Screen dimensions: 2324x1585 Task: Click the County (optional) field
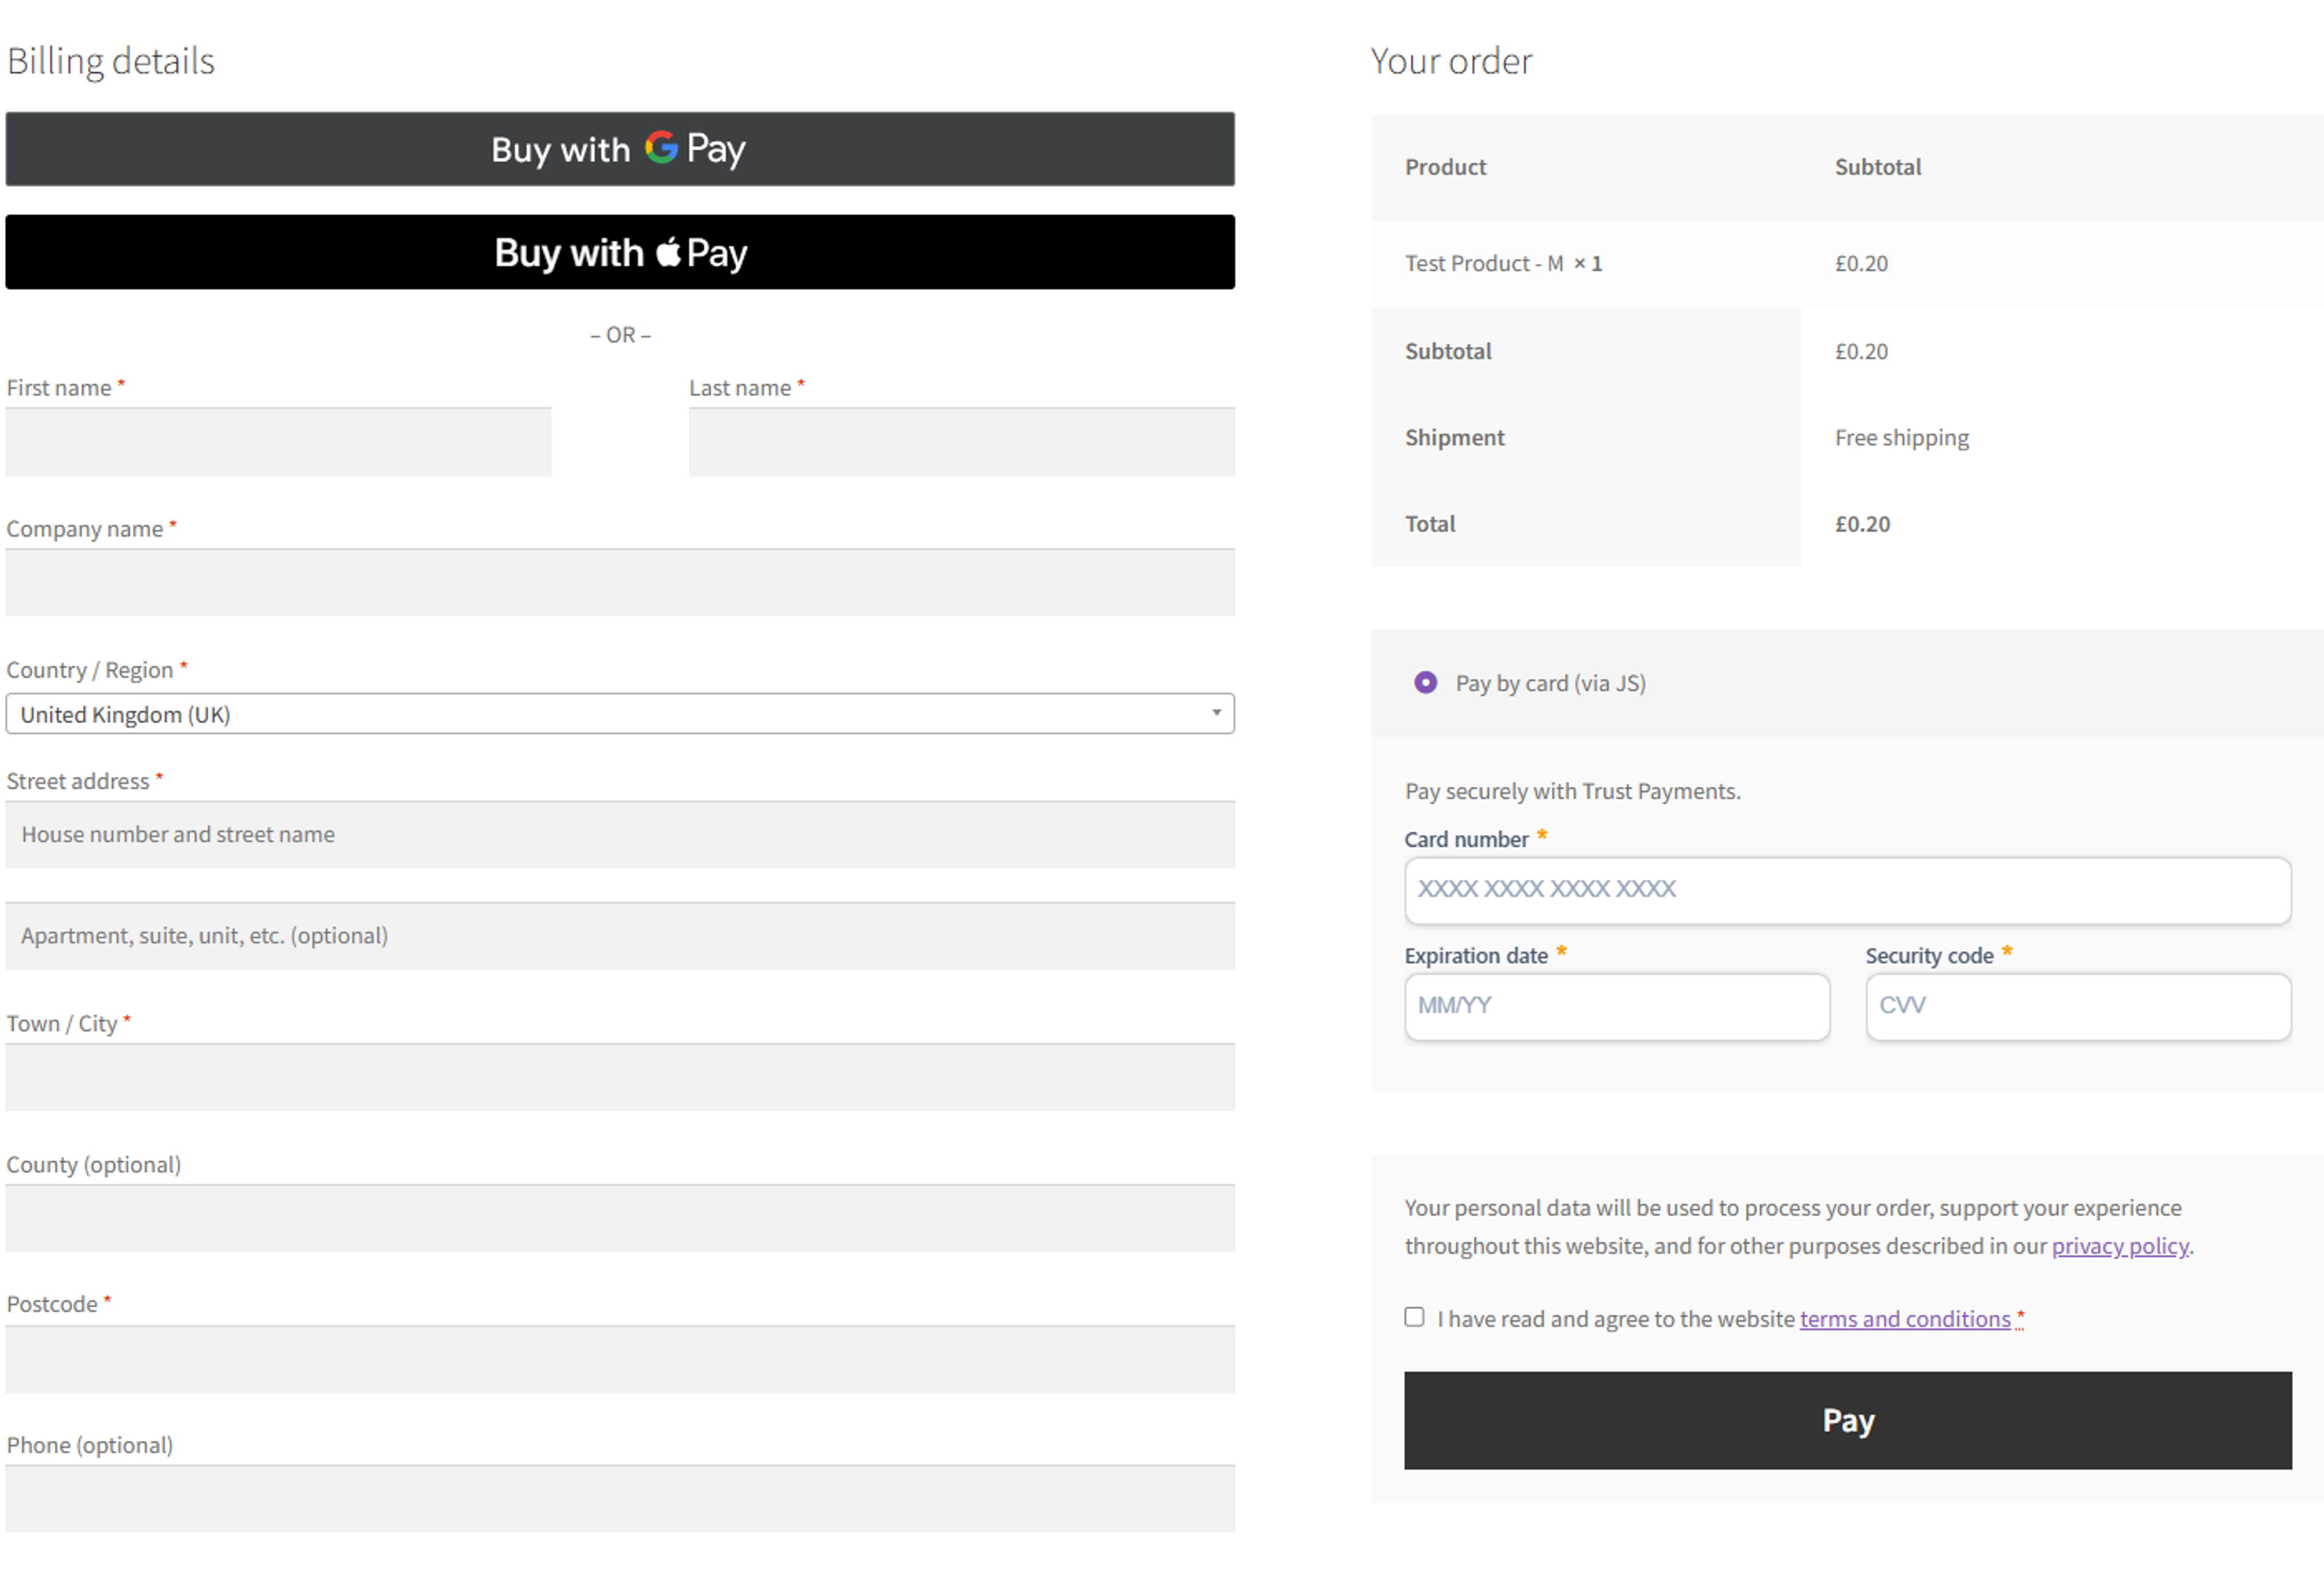(x=620, y=1218)
